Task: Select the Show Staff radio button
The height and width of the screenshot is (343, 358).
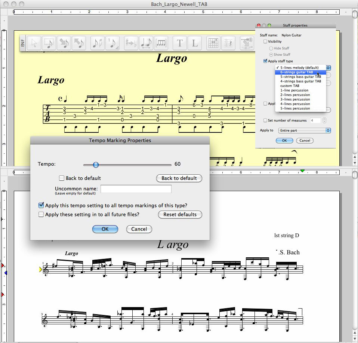Action: [x=271, y=55]
